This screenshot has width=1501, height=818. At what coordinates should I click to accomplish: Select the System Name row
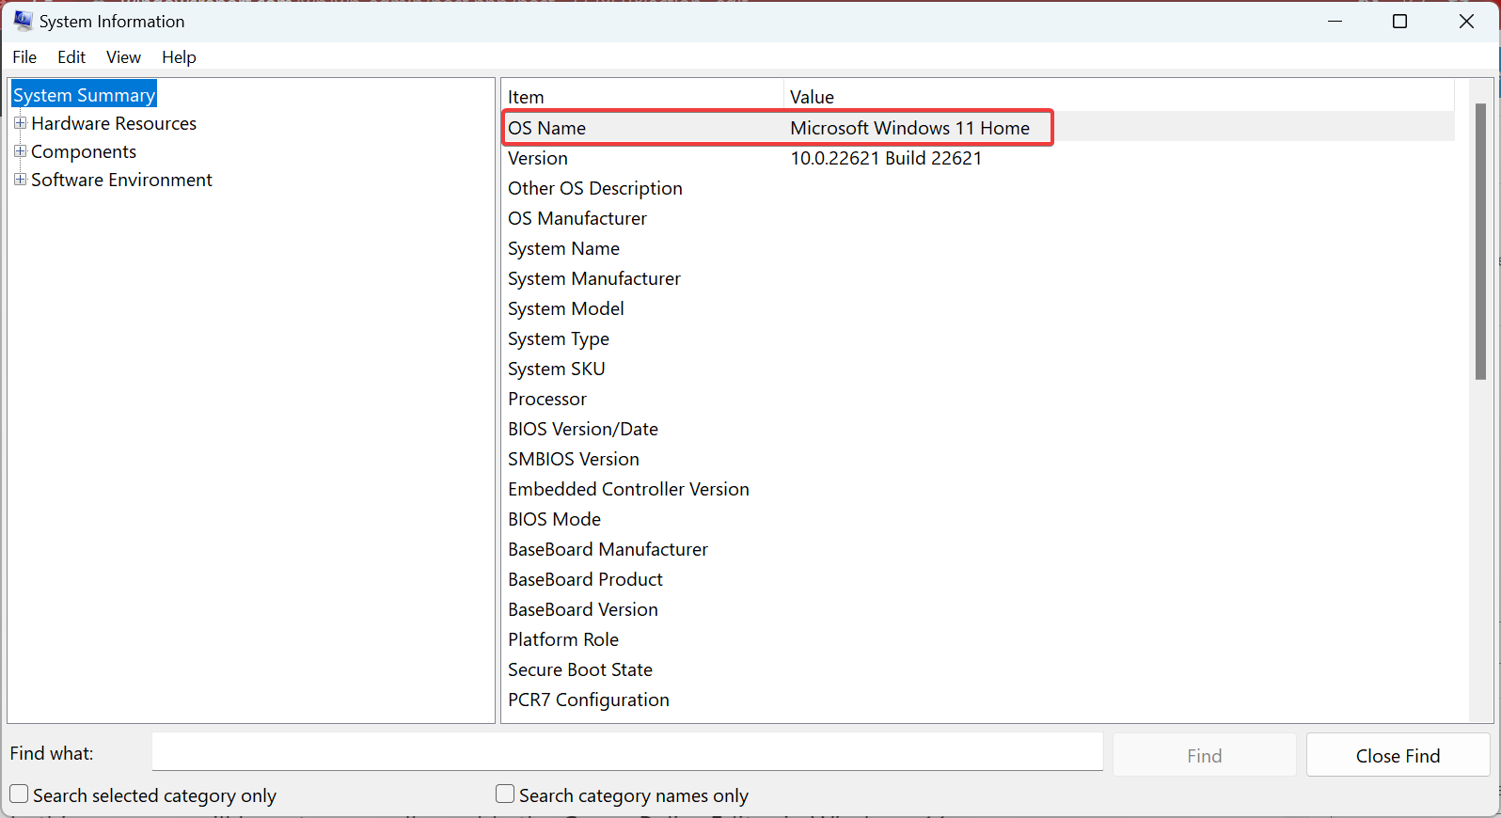978,248
